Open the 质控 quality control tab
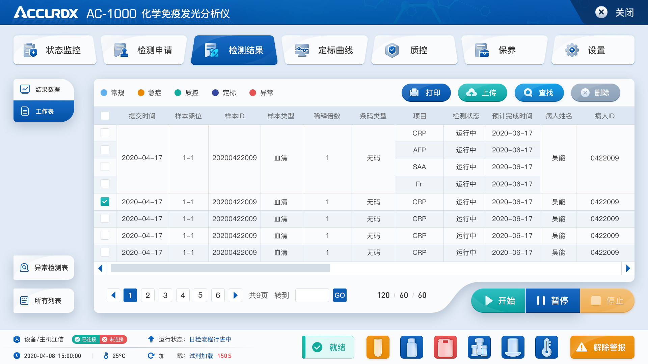 tap(414, 50)
